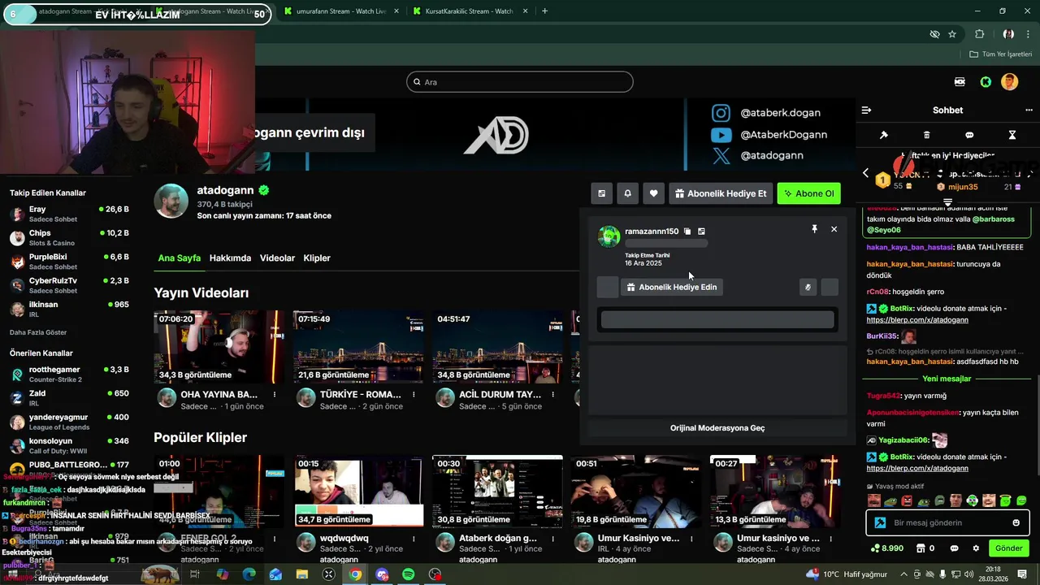Open yandereyagmur in recommended channels

click(x=69, y=422)
